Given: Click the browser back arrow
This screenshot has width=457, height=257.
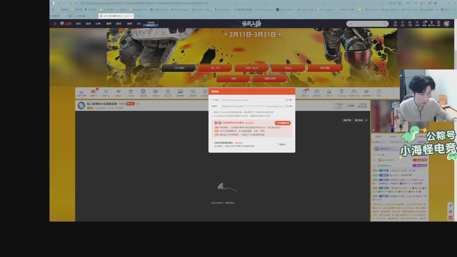Looking at the screenshot, I should 59,3.
